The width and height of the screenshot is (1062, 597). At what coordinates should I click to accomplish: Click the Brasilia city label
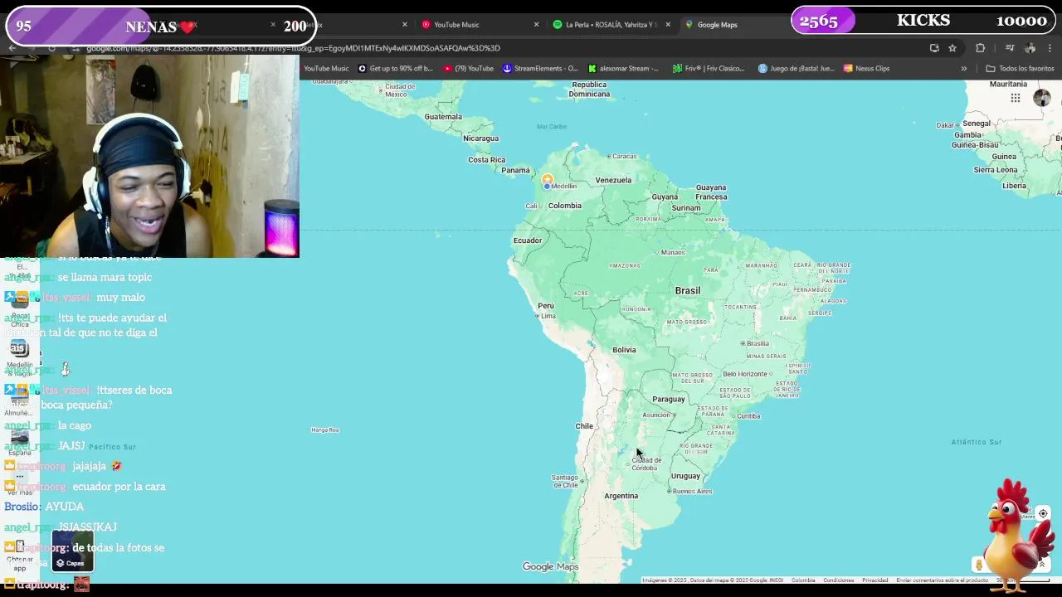point(757,343)
